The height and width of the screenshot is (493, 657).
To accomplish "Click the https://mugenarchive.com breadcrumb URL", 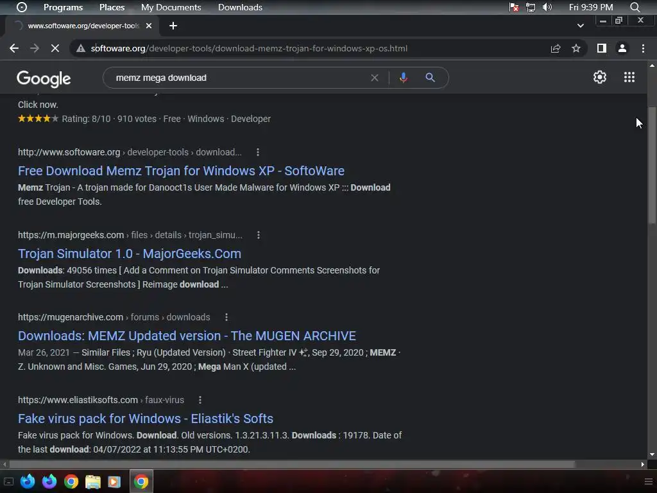I will click(71, 317).
